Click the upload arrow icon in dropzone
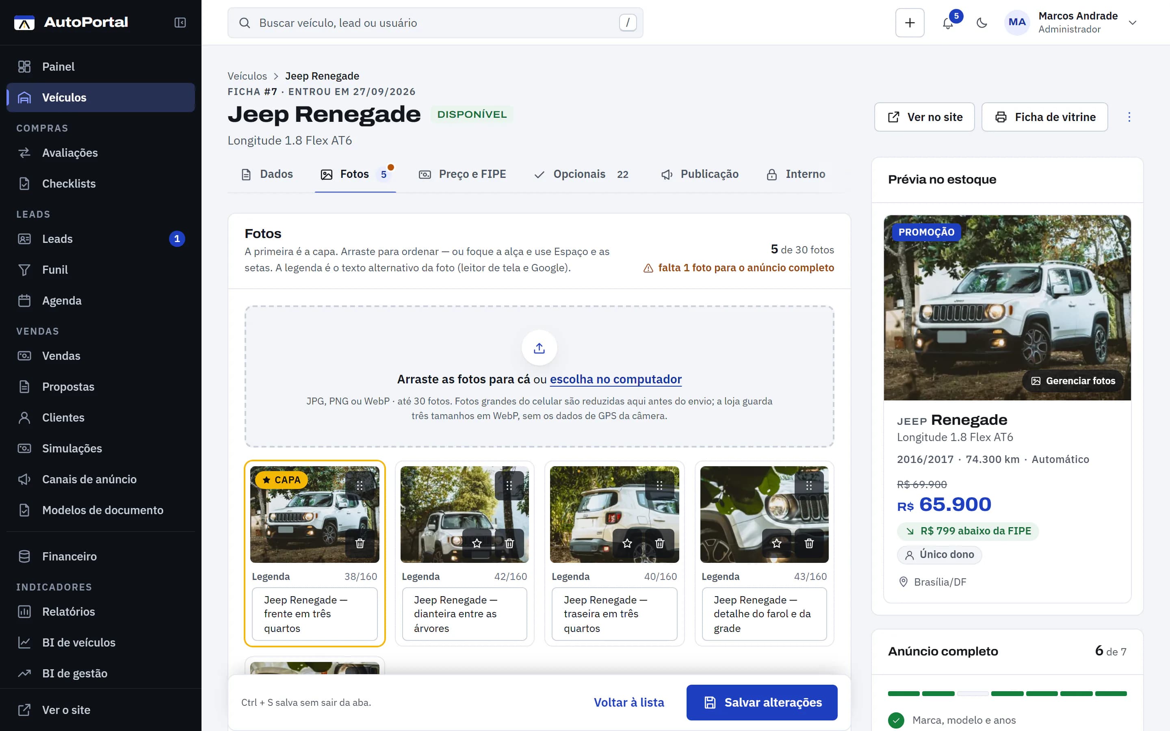 point(539,348)
